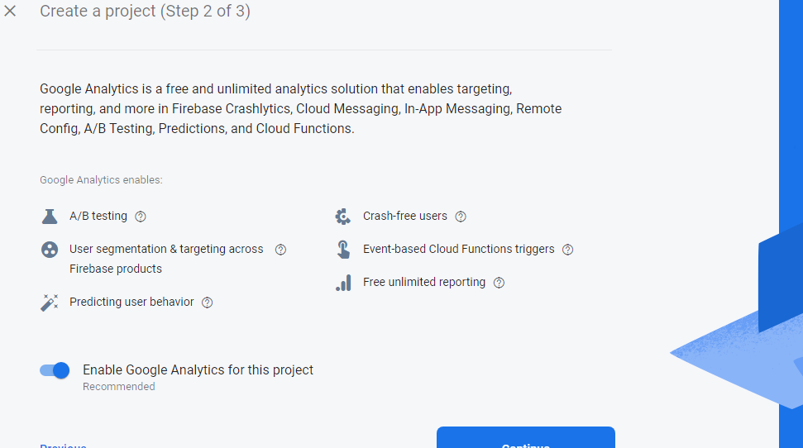803x448 pixels.
Task: Open help for Crash-free users
Action: click(461, 217)
